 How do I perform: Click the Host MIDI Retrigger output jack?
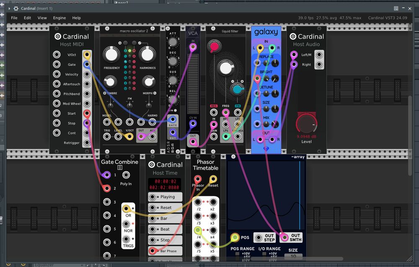click(x=87, y=143)
